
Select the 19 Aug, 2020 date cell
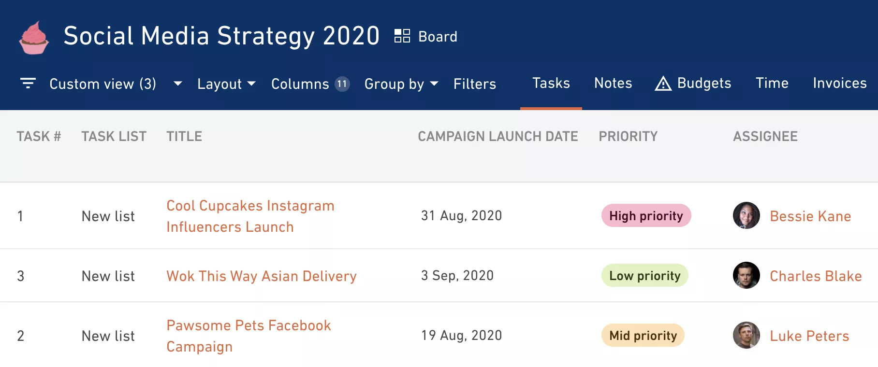(x=461, y=335)
